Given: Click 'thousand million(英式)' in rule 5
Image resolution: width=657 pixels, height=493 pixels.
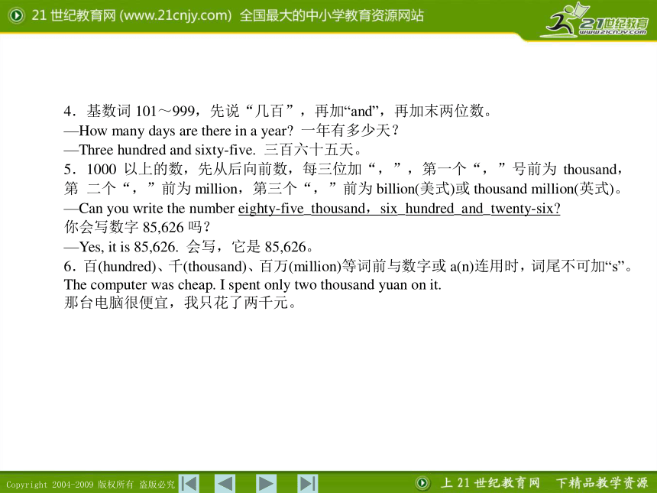Looking at the screenshot, I should [x=544, y=189].
